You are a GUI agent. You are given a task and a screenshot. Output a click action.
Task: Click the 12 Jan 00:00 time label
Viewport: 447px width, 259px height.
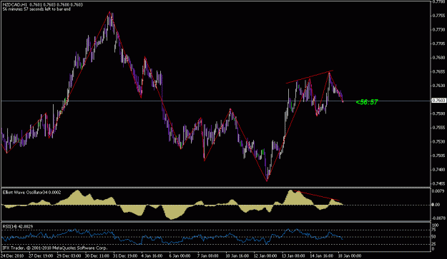[x=265, y=255]
